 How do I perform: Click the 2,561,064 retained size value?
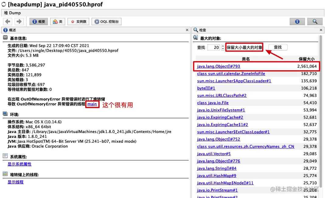point(307,66)
